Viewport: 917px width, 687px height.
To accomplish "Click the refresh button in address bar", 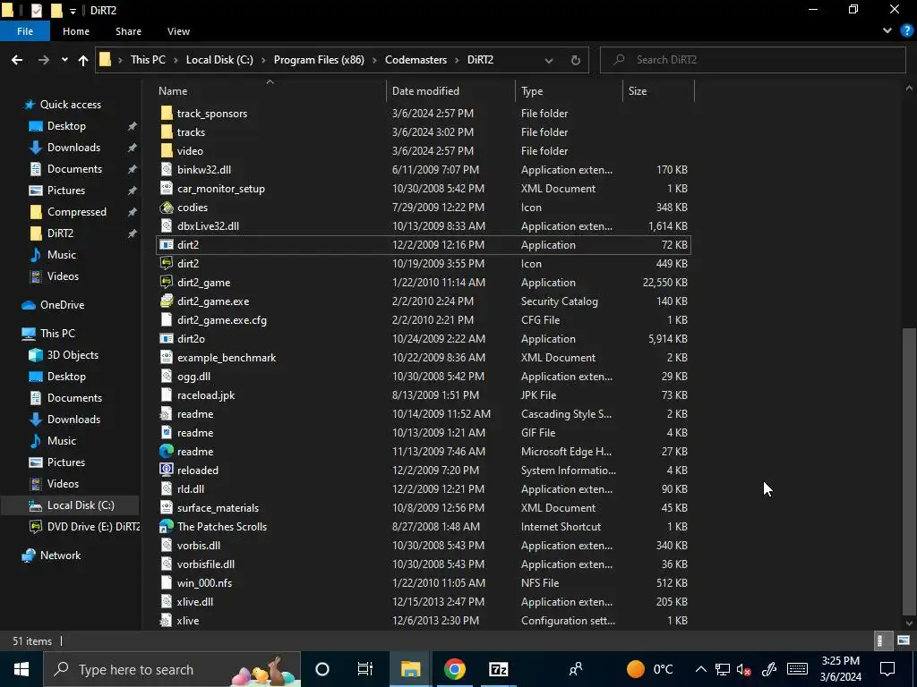I will (576, 60).
